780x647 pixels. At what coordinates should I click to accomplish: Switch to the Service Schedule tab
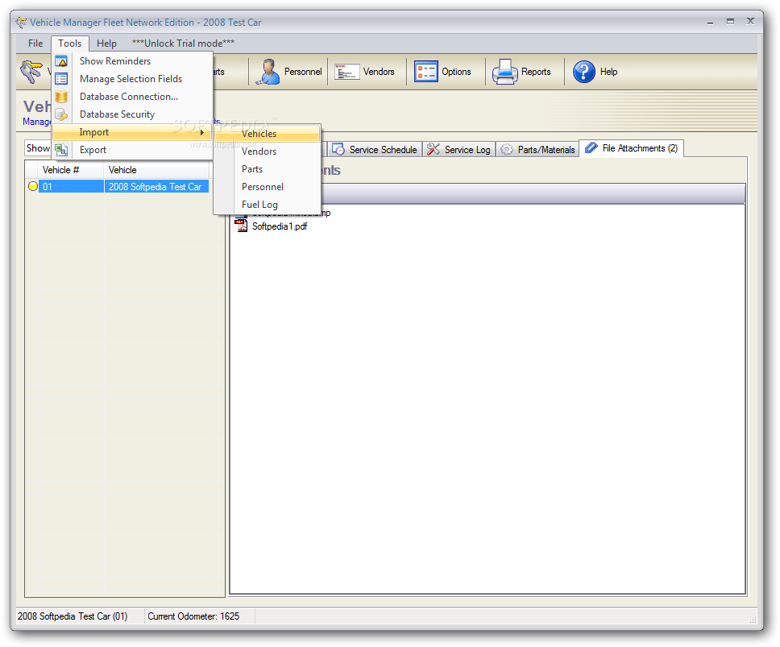[375, 149]
